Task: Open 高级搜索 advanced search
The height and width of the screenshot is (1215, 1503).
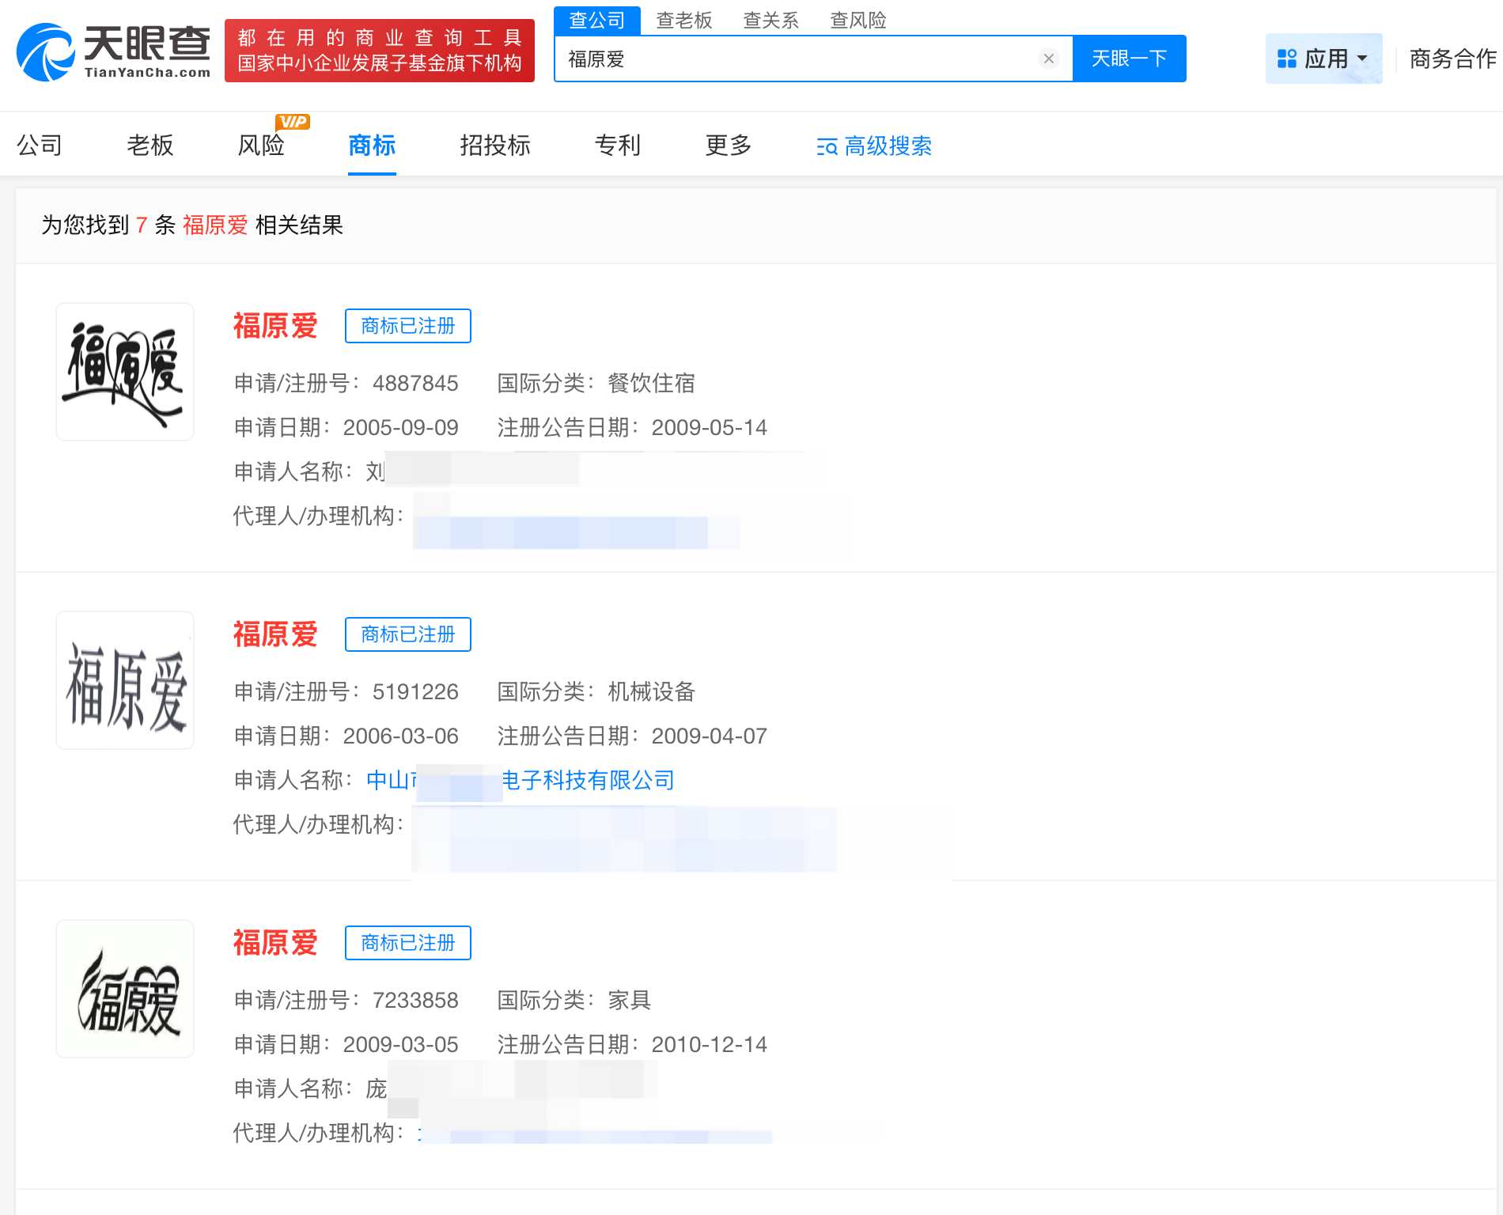Action: [873, 146]
